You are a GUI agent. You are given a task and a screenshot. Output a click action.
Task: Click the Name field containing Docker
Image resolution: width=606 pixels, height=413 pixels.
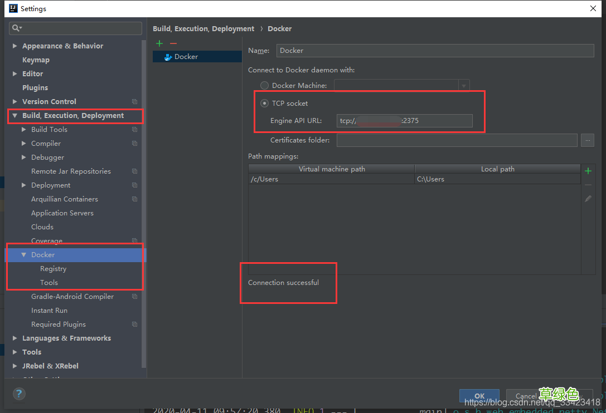[x=435, y=51]
